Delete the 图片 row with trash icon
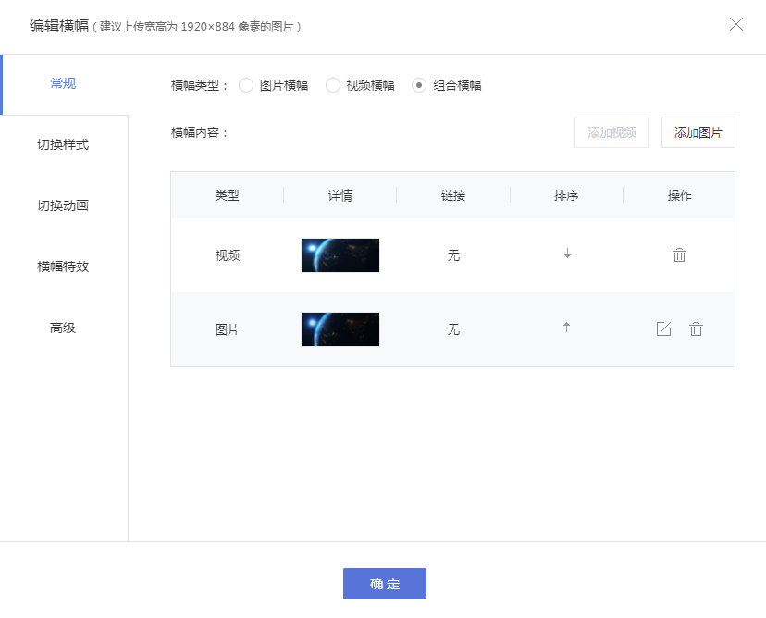Screen dimensions: 766x618 (696, 328)
